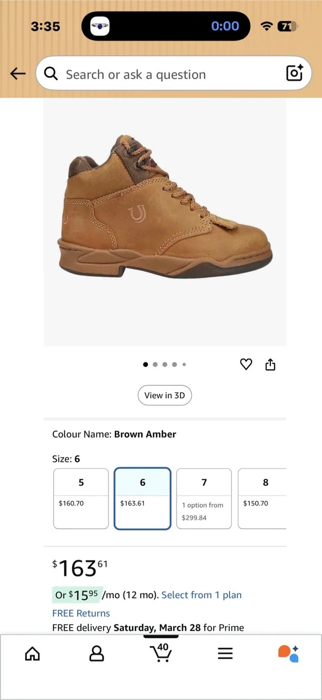Select size 8 for $150.70
Viewport: 322px width, 700px height.
[x=263, y=498]
